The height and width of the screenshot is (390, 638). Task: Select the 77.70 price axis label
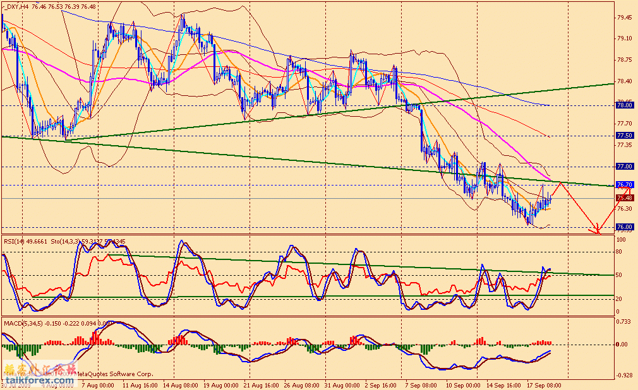[x=625, y=123]
